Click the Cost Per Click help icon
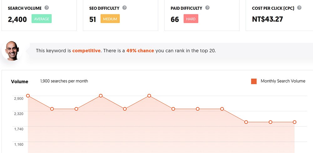Screen dimensions: 313x153 pos(299,8)
